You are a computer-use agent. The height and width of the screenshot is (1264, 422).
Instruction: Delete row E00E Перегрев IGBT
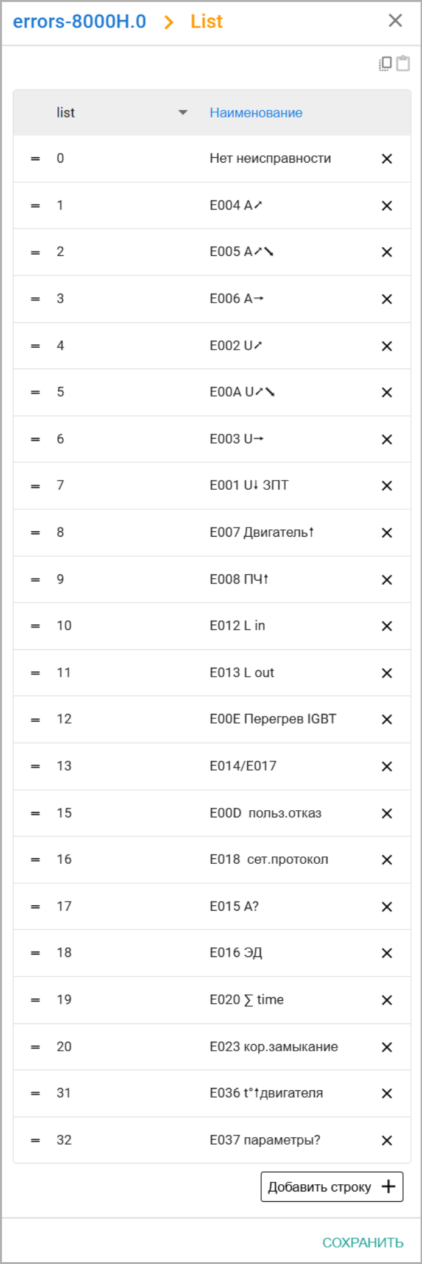pyautogui.click(x=387, y=719)
